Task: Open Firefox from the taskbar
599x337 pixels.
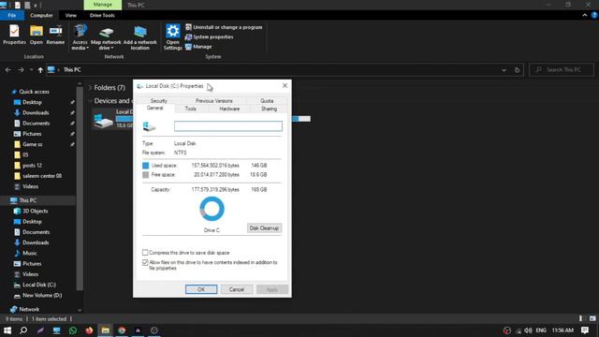Action: 89,330
